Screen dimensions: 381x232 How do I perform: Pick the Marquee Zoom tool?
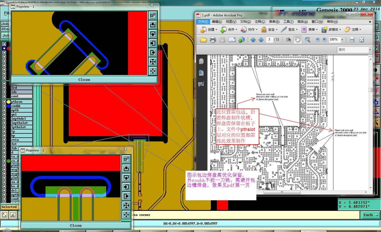pyautogui.click(x=307, y=40)
